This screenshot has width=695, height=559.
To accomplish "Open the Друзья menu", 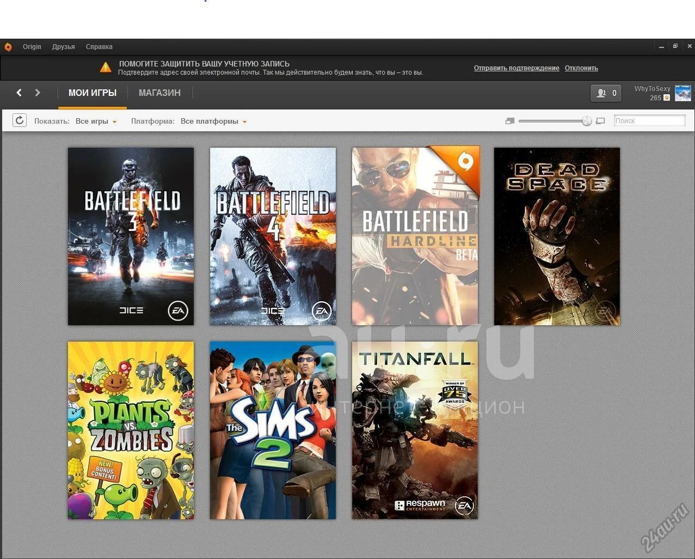I will (64, 47).
